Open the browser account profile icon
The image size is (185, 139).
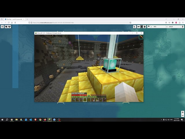pyautogui.click(x=15, y=23)
